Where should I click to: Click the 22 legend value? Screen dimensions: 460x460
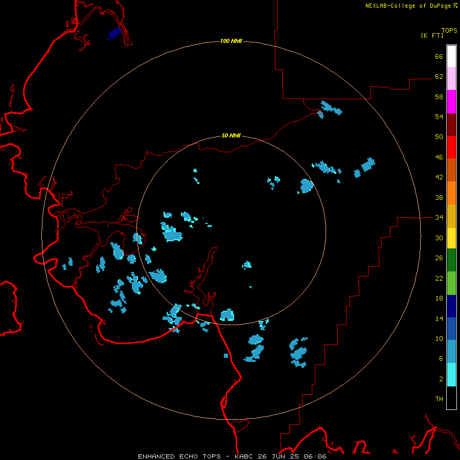(439, 278)
